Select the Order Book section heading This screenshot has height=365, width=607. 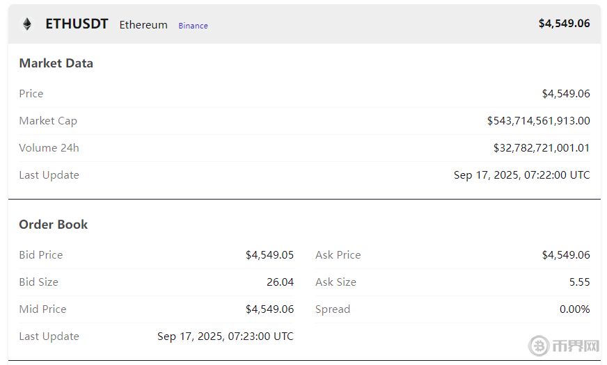54,225
